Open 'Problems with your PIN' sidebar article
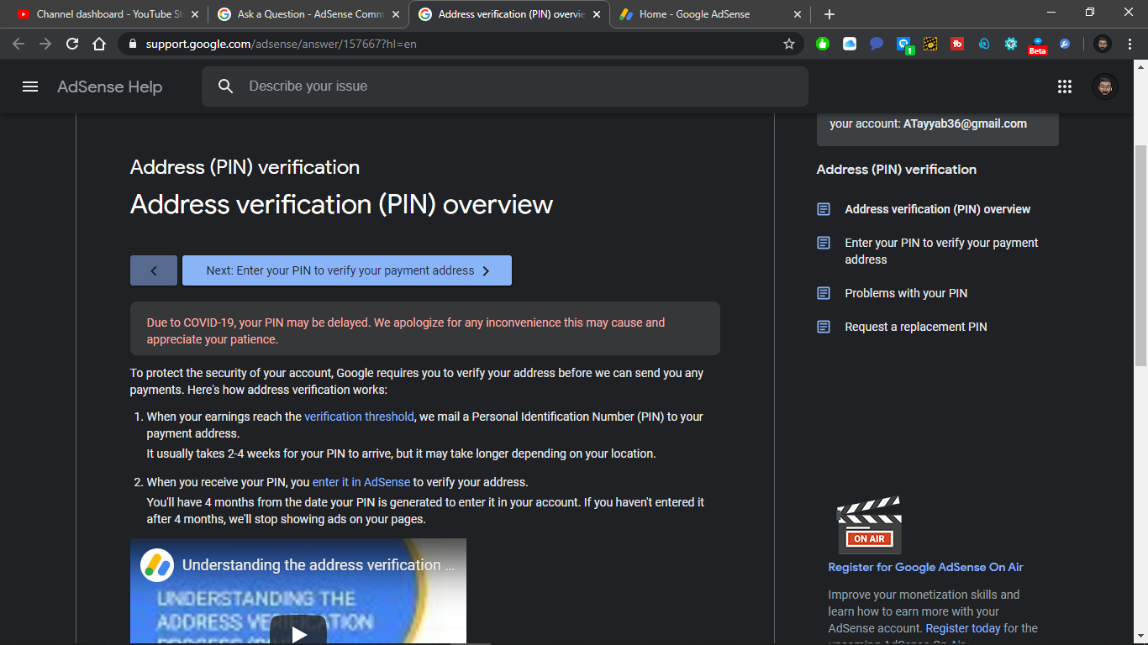The height and width of the screenshot is (645, 1148). [x=905, y=293]
